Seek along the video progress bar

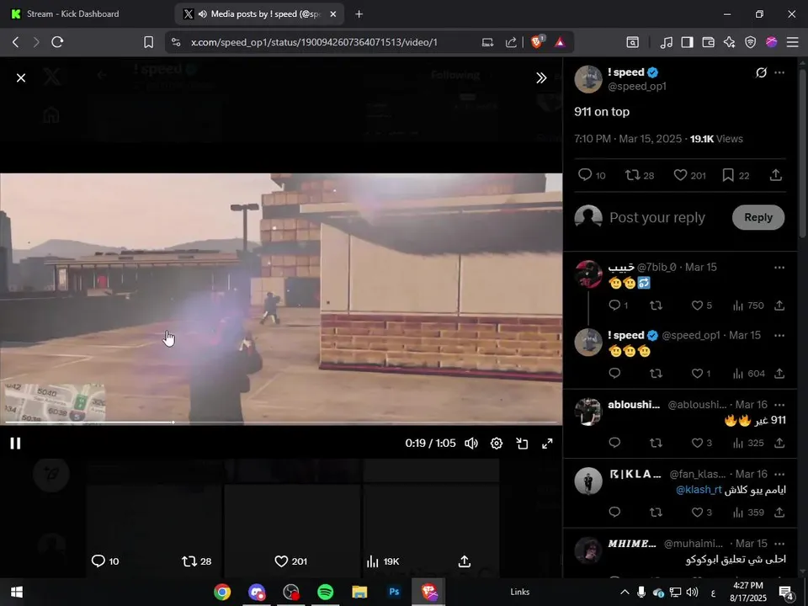coord(281,423)
